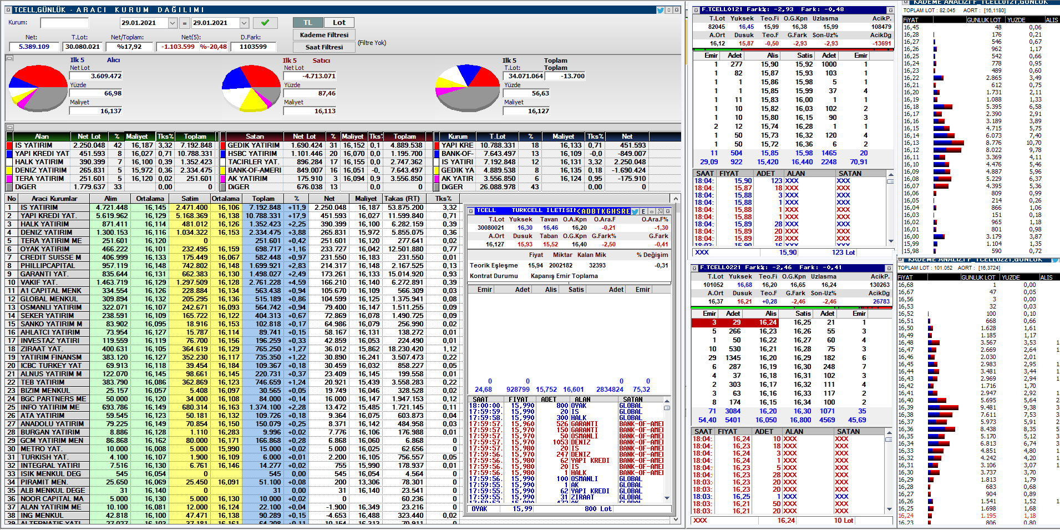
Task: Select the ZIRAAT YAT. row in brokerage list
Action: pyautogui.click(x=233, y=349)
